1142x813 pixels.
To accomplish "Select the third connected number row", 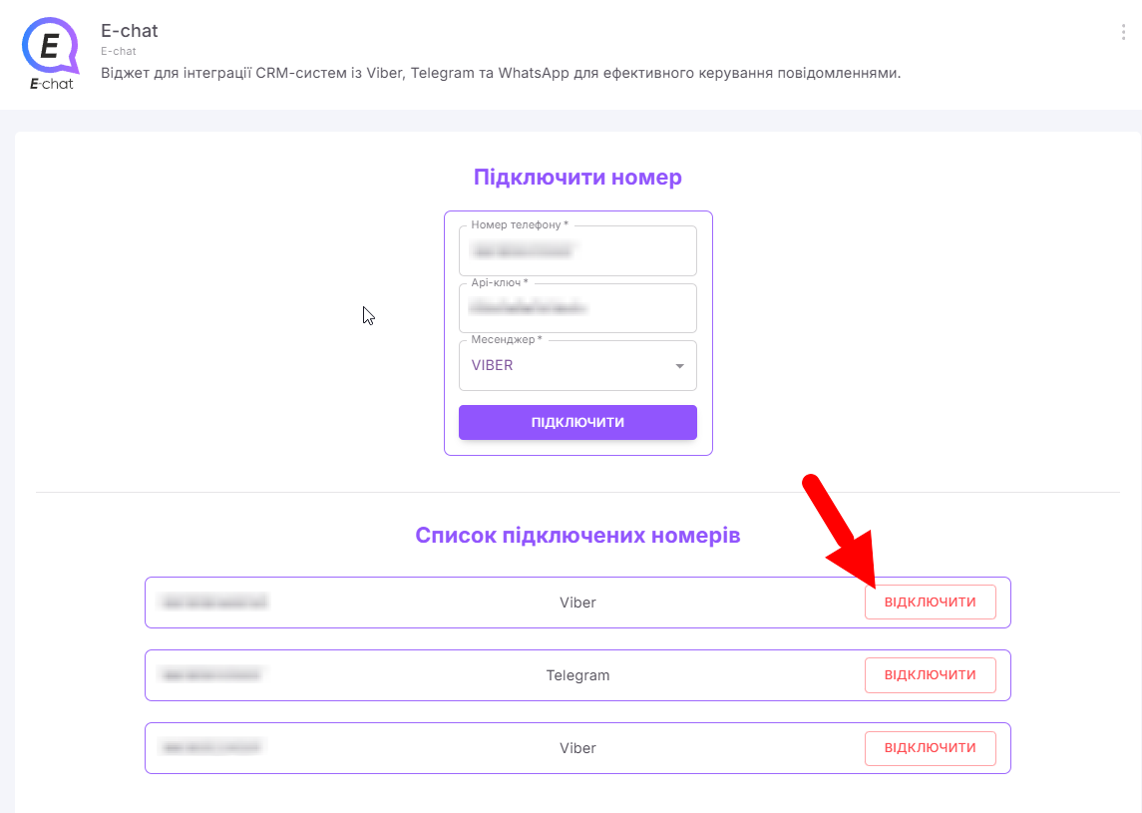I will click(577, 748).
